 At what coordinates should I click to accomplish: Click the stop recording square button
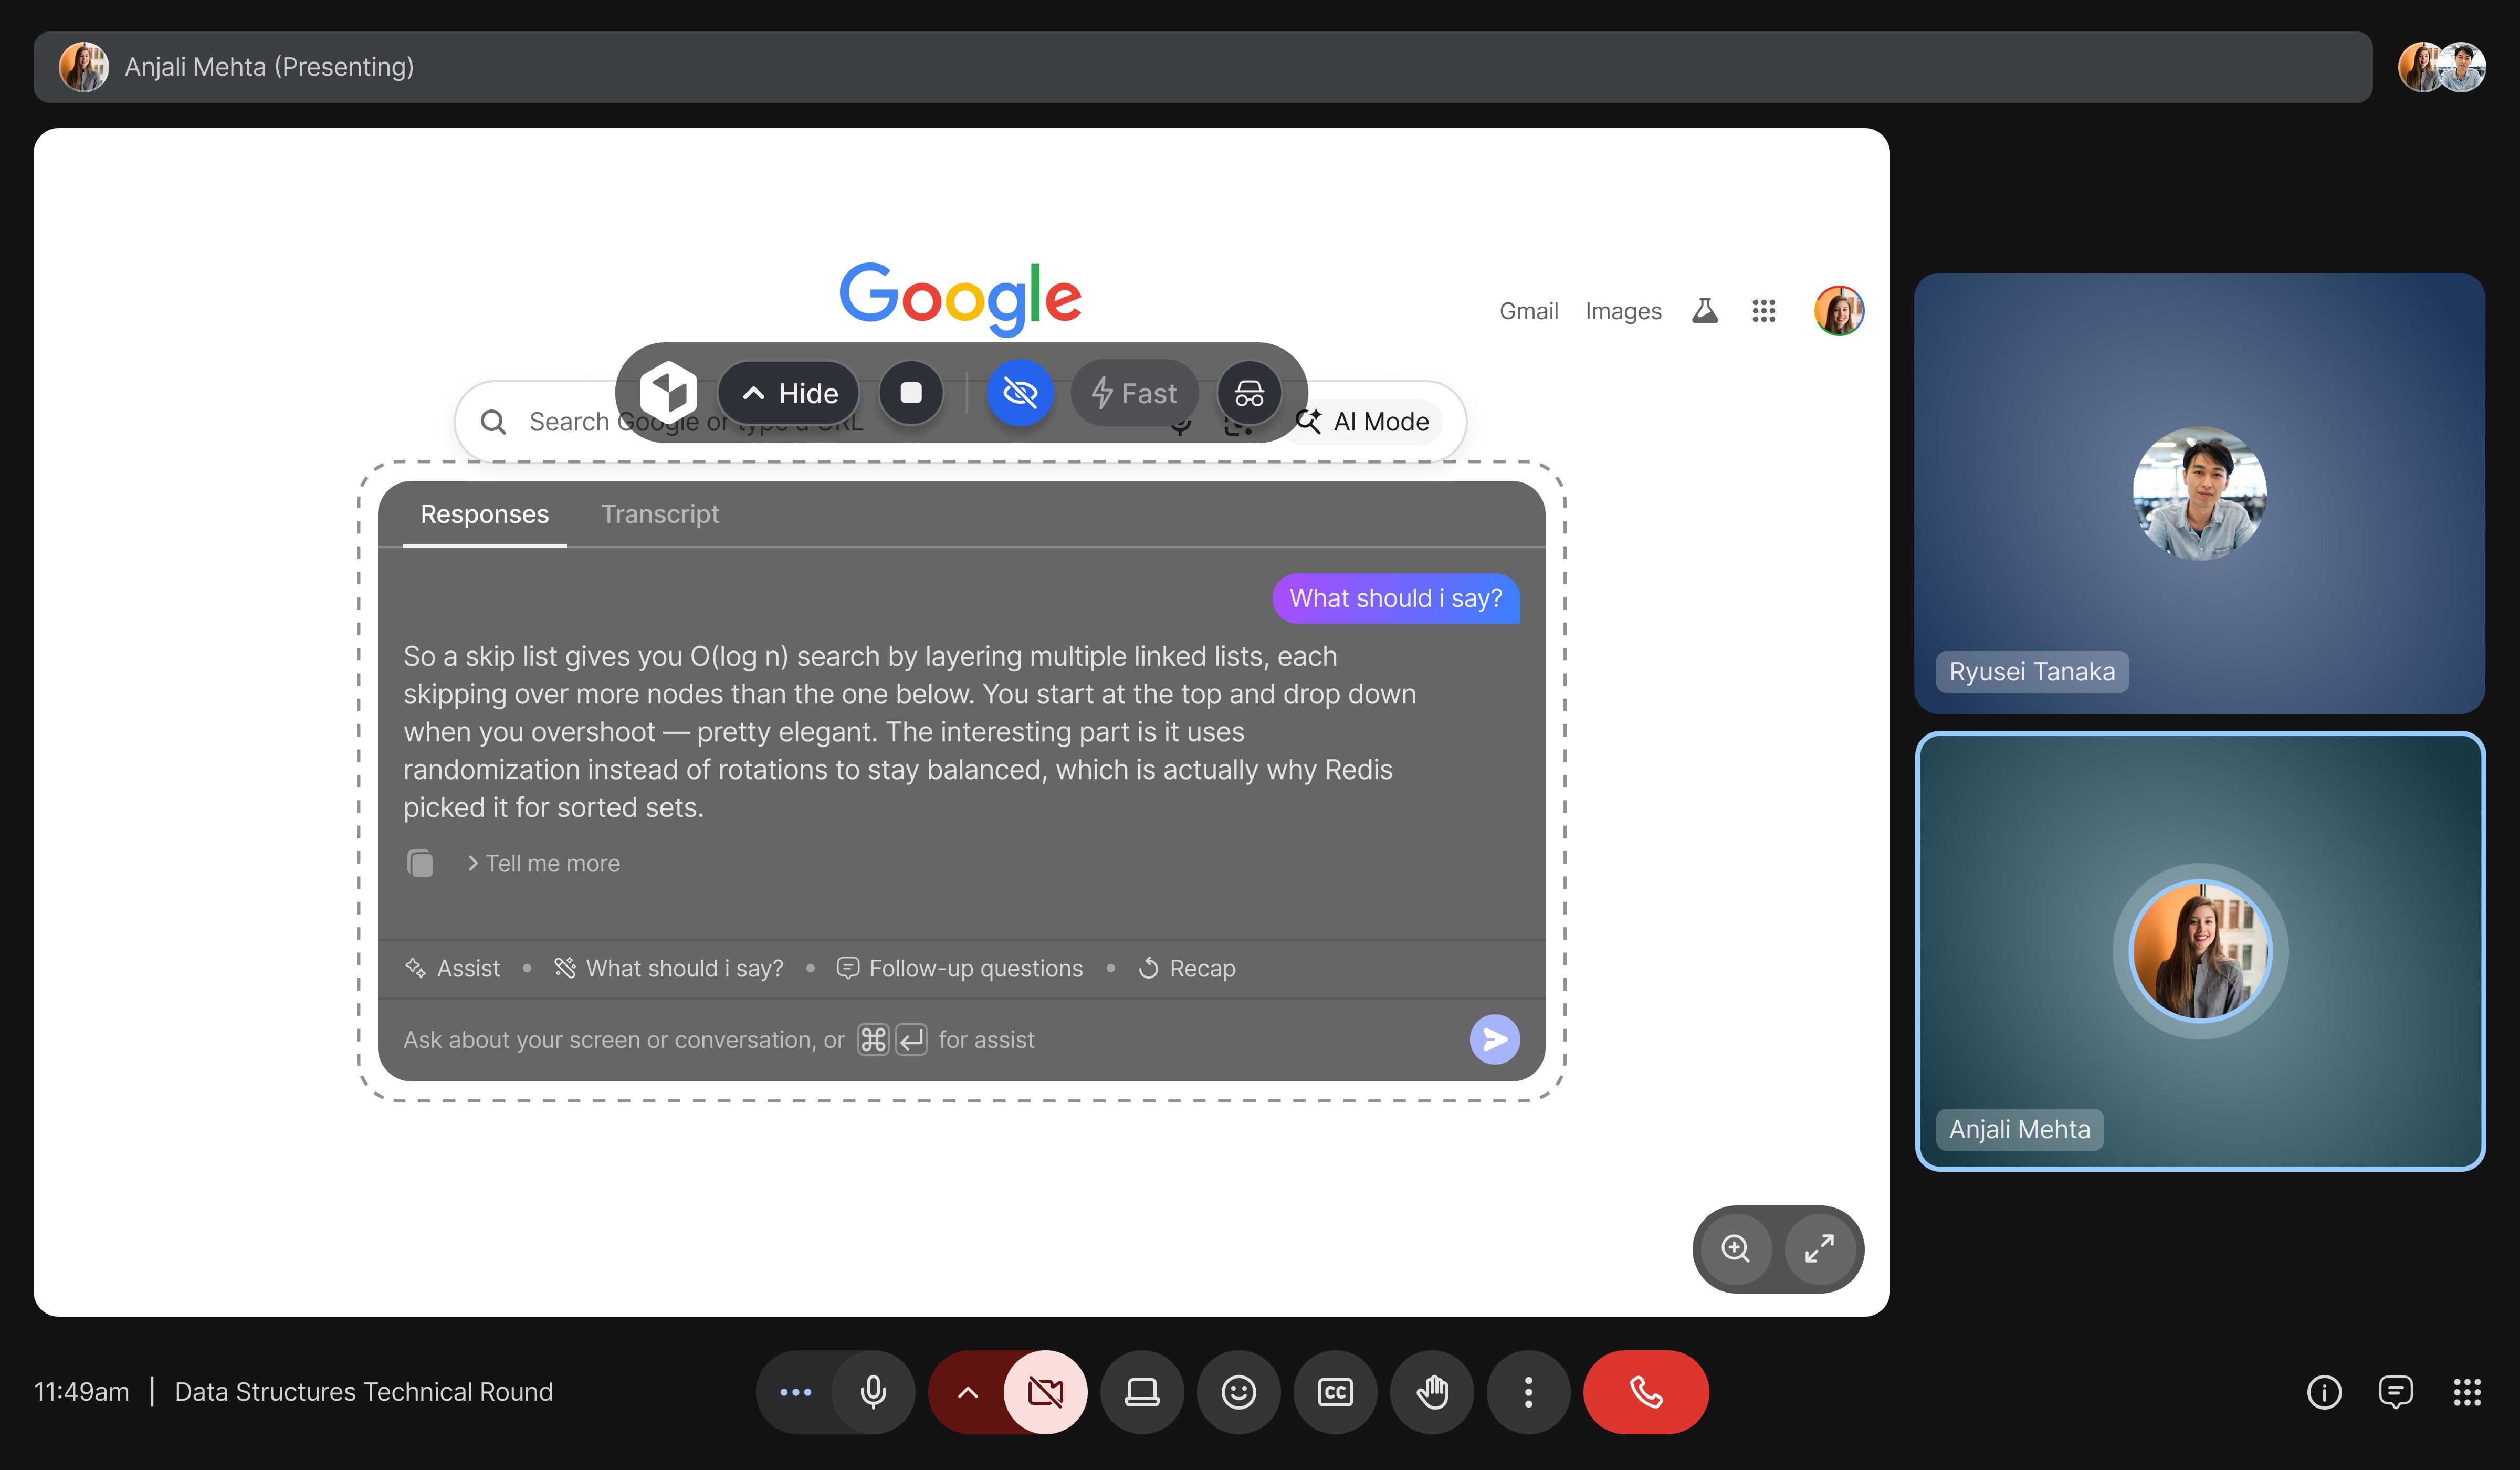[x=910, y=393]
